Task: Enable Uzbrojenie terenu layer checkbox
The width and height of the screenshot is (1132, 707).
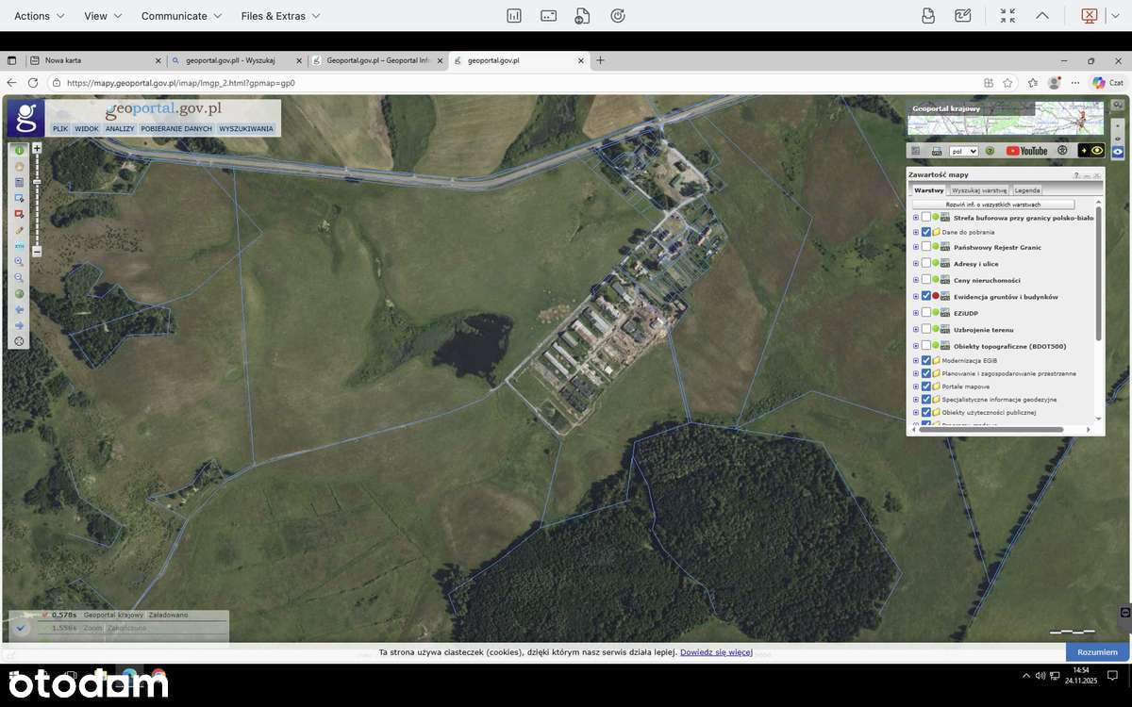Action: point(926,329)
